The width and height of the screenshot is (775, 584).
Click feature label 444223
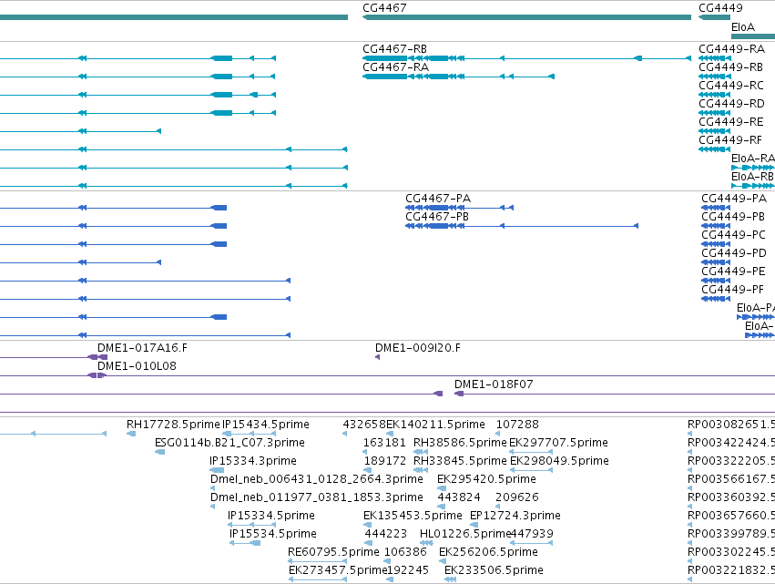[x=385, y=534]
